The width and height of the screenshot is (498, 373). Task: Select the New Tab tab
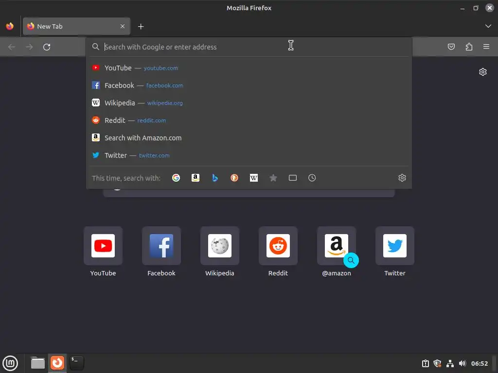coord(76,26)
